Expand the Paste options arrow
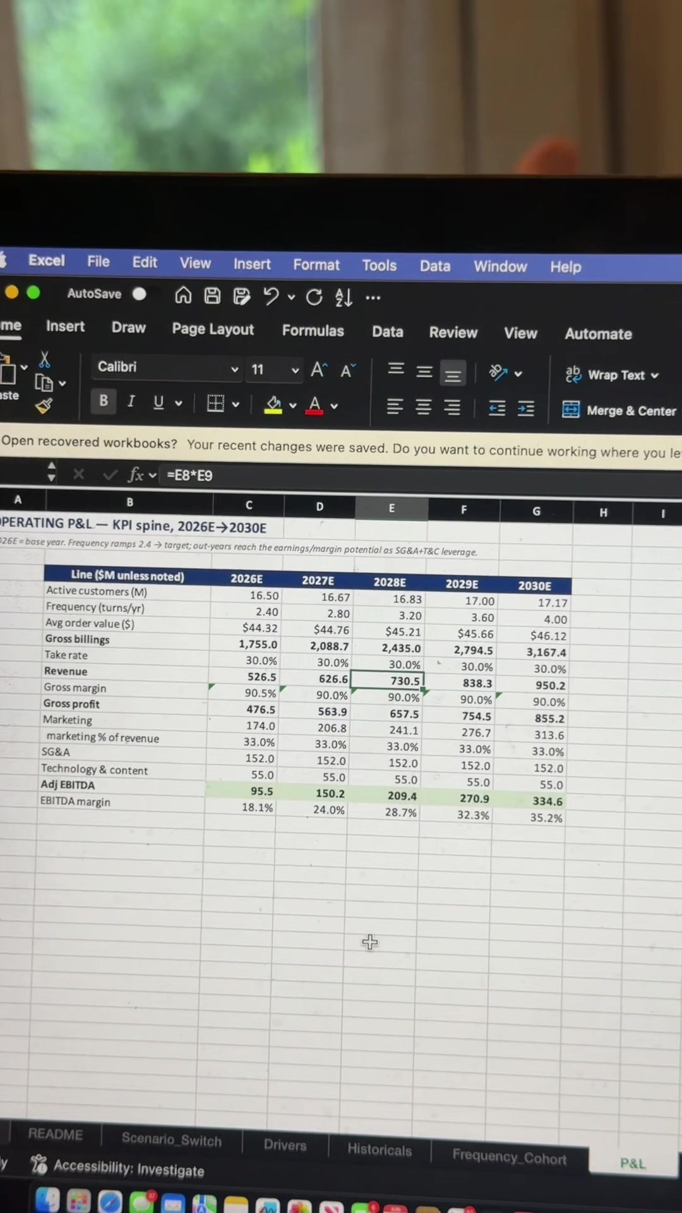Image resolution: width=682 pixels, height=1213 pixels. [x=24, y=367]
